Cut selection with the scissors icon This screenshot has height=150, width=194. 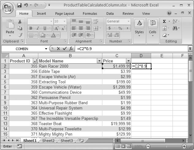pos(20,22)
